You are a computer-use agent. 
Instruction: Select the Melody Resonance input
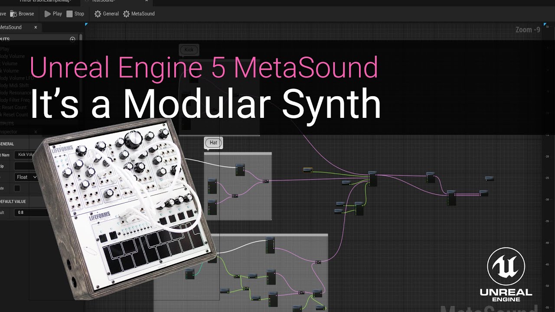[x=16, y=93]
